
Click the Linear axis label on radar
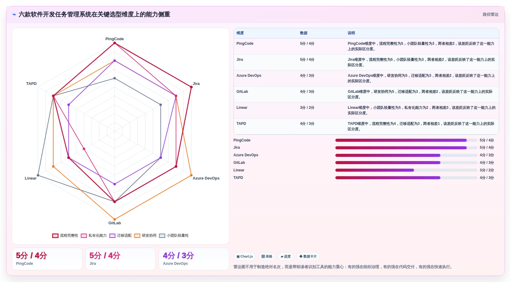coord(31,178)
